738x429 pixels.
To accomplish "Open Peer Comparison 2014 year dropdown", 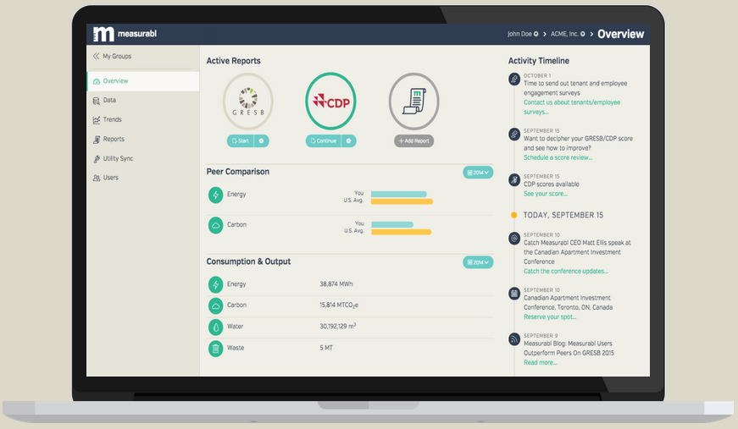I will tap(478, 173).
